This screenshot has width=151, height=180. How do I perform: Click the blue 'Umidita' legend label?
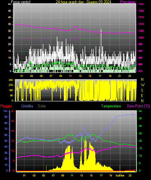tap(27, 106)
